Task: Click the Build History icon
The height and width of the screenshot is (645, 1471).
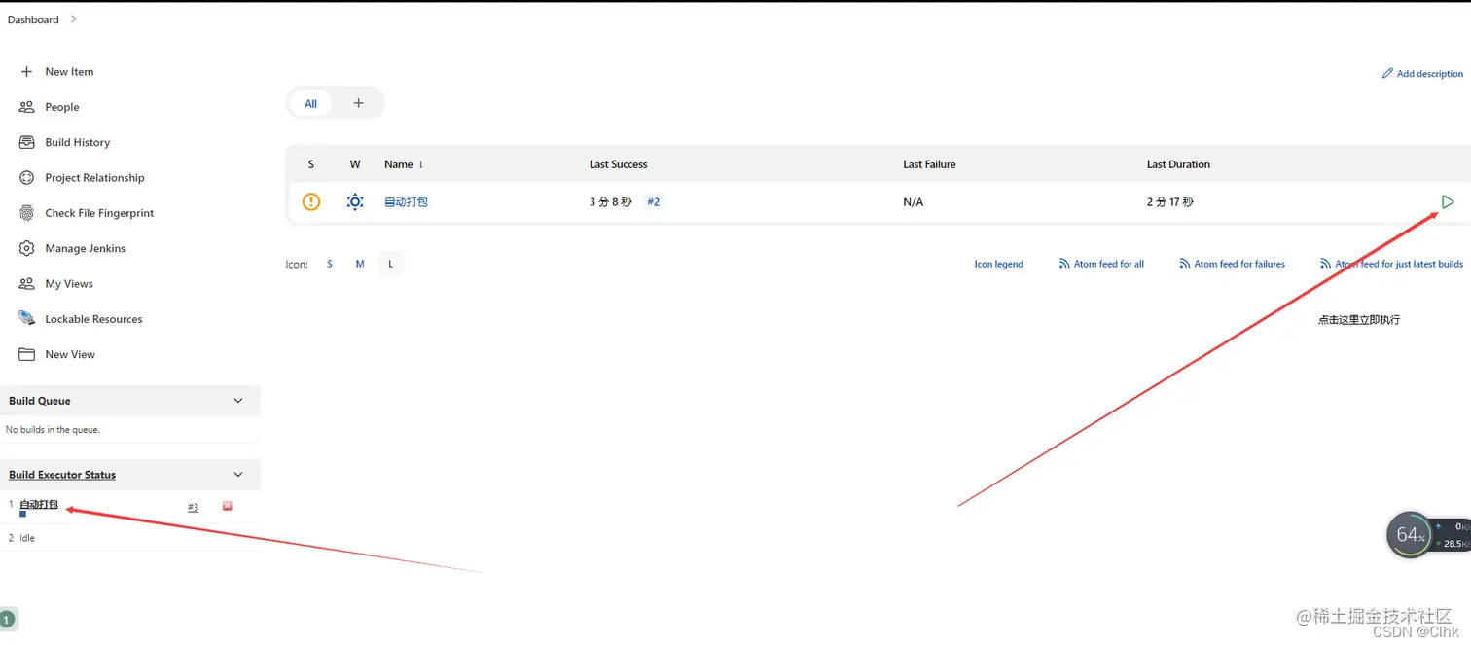Action: coord(26,142)
